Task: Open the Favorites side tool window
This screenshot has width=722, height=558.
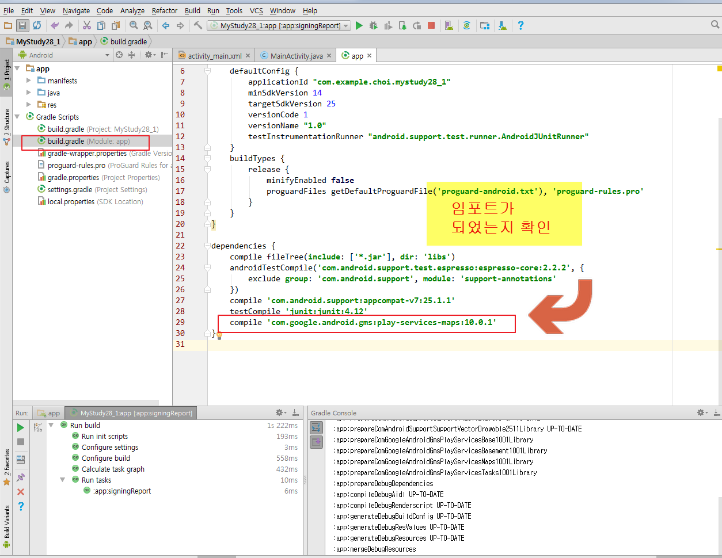Action: tap(7, 468)
